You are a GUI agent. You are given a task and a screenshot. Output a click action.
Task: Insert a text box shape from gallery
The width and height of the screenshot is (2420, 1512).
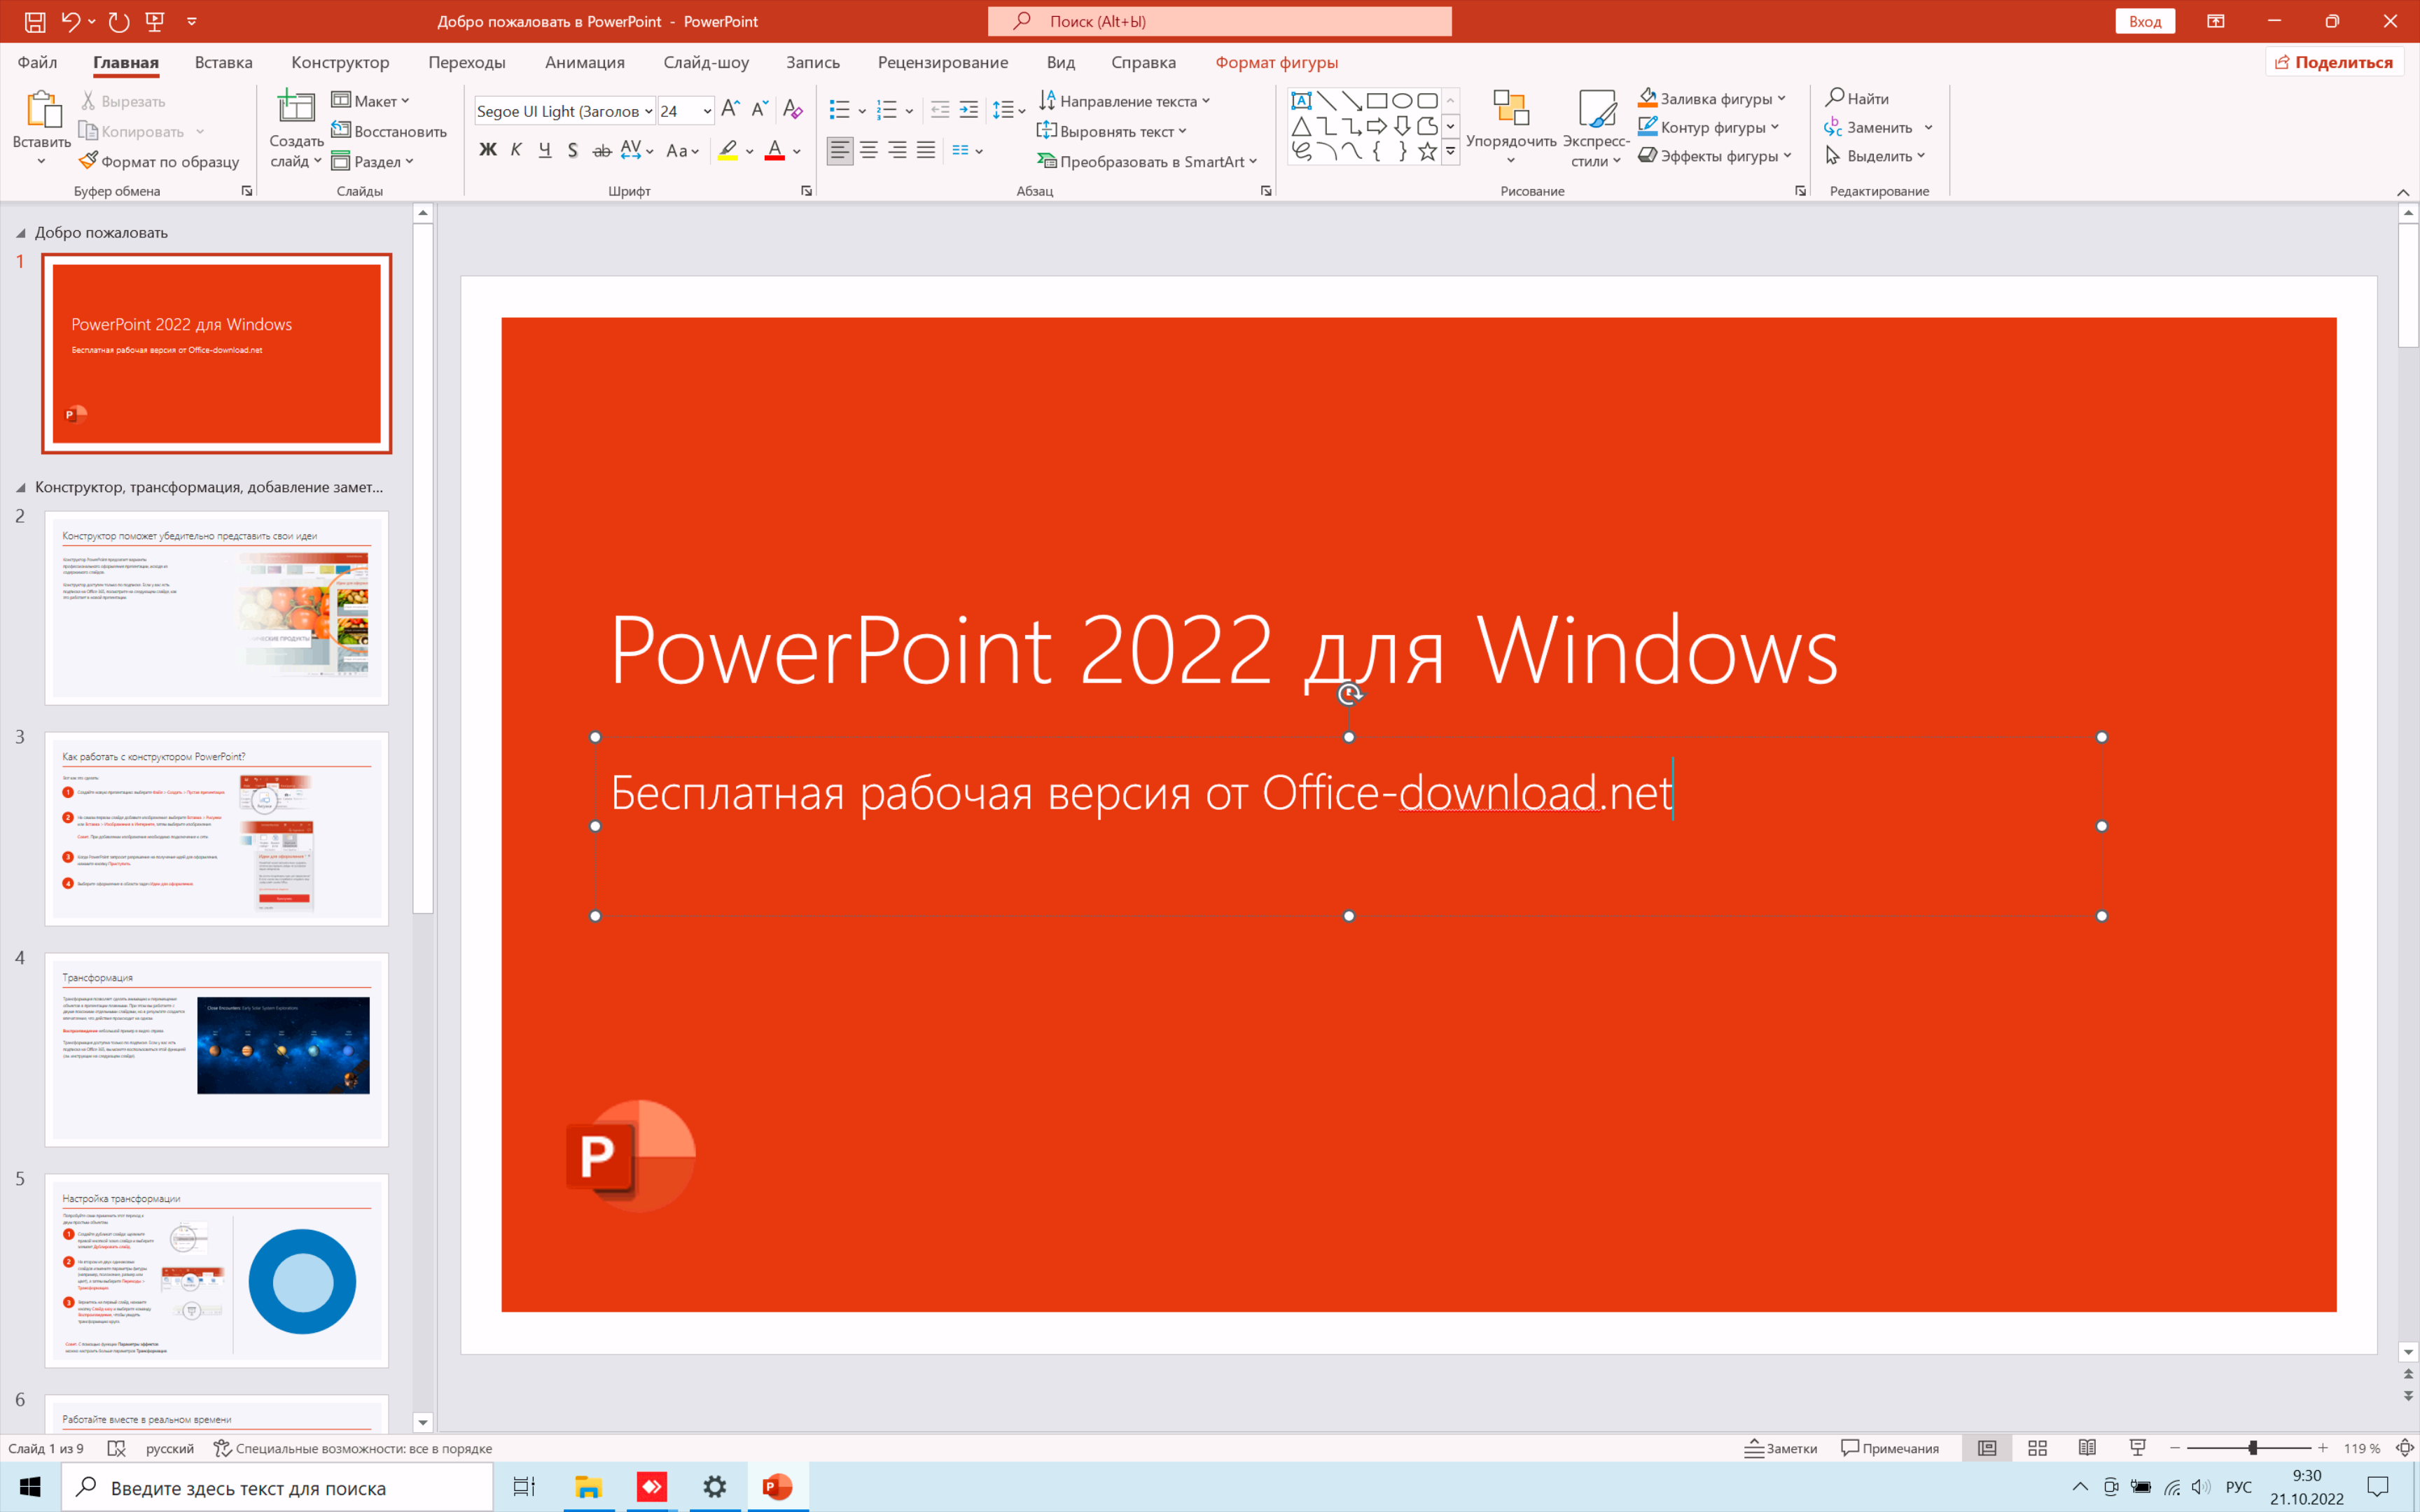click(1301, 100)
